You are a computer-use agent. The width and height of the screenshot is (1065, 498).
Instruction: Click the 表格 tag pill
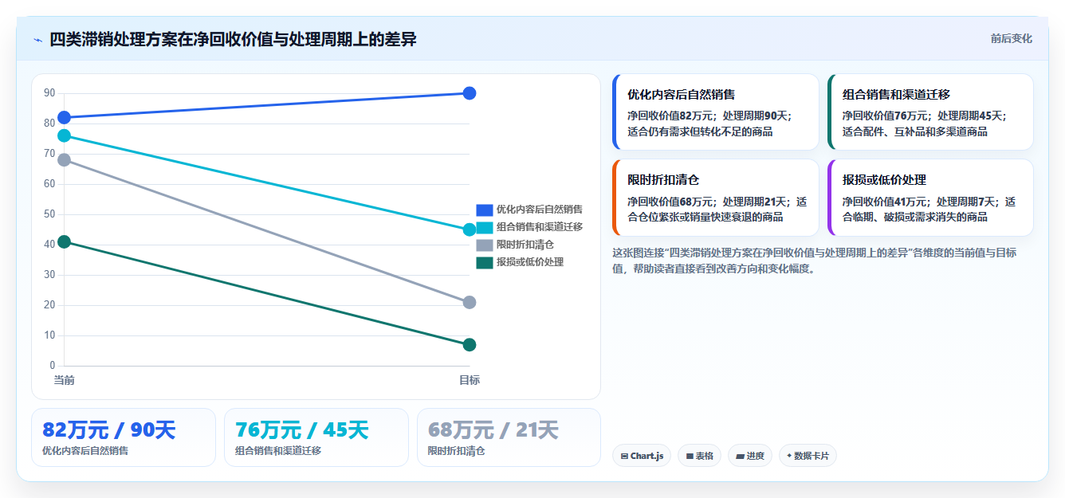click(x=699, y=456)
